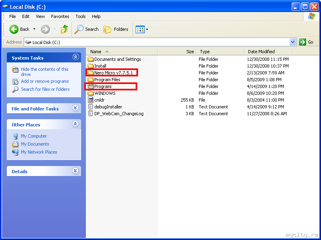
Task: Select the cmldr file icon
Action: tap(91, 100)
